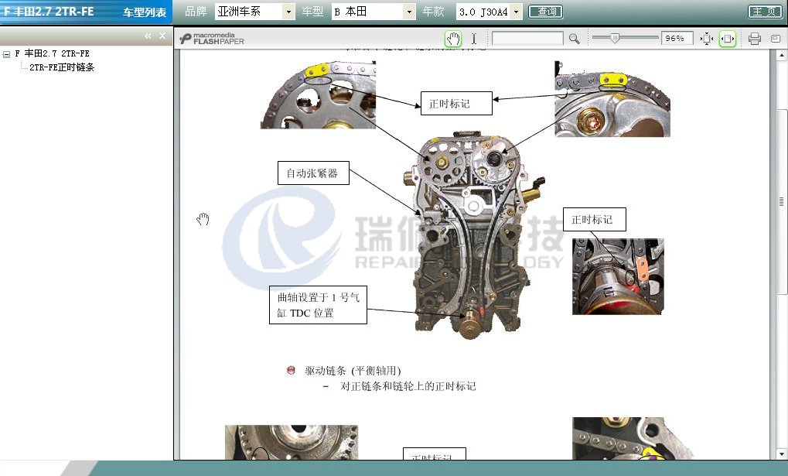Viewport: 788px width, 476px height.
Task: Click the FlashPaper logo
Action: 212,39
